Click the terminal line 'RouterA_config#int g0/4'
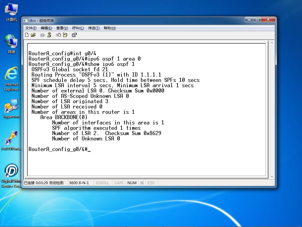 [x=63, y=53]
